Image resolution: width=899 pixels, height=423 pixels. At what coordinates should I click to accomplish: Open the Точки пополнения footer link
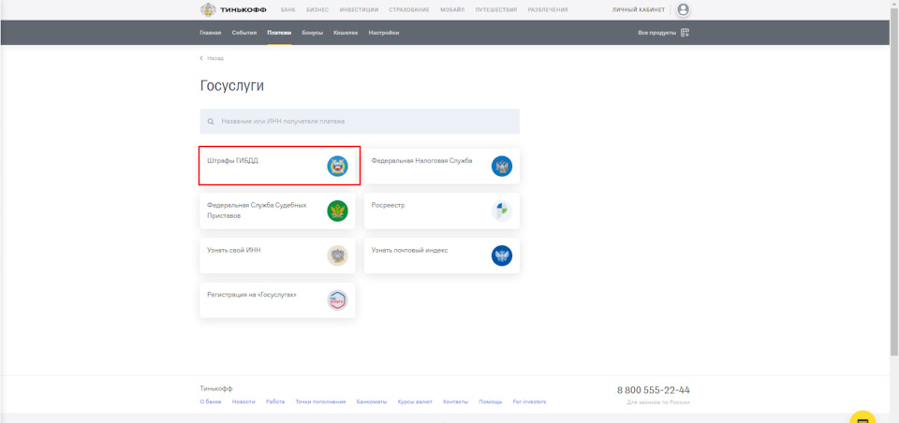[320, 401]
